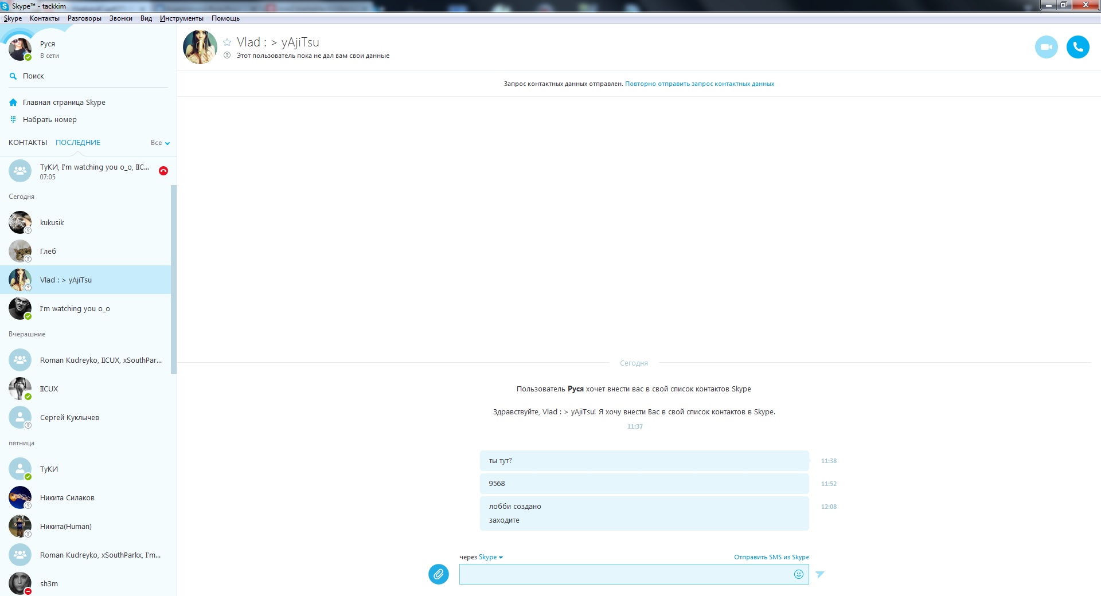Add Vlad to favorites with the star
1101x596 pixels.
[227, 42]
